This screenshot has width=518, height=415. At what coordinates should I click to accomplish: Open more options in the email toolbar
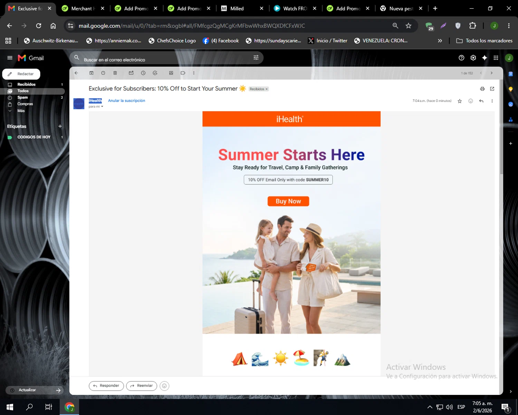coord(194,73)
